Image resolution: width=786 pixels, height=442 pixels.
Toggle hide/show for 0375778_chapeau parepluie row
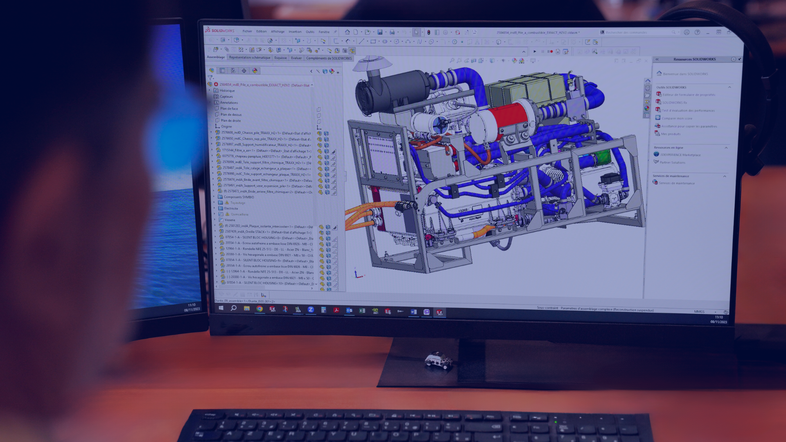(320, 157)
